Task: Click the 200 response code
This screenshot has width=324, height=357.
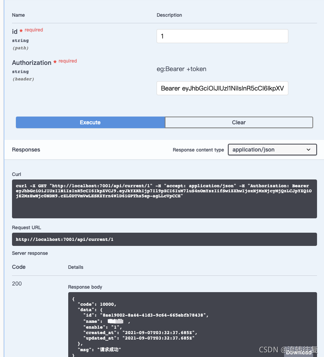Action: [x=17, y=284]
